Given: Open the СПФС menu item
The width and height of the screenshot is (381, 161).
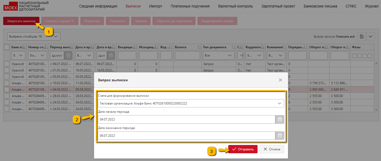Looking at the screenshot, I should (351, 6).
